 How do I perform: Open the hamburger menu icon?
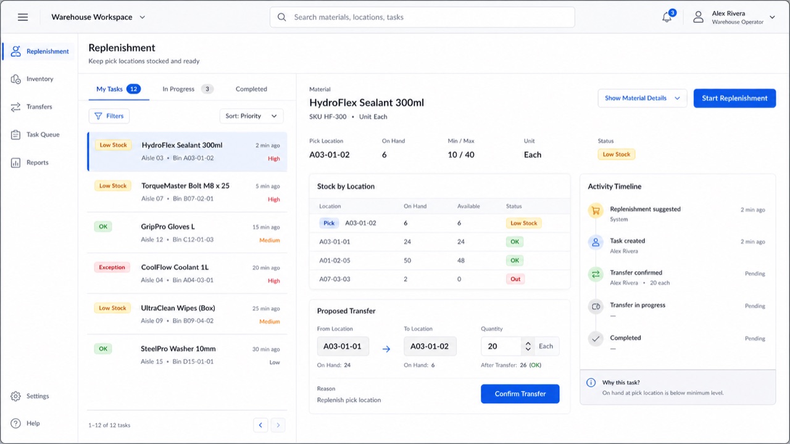[23, 17]
